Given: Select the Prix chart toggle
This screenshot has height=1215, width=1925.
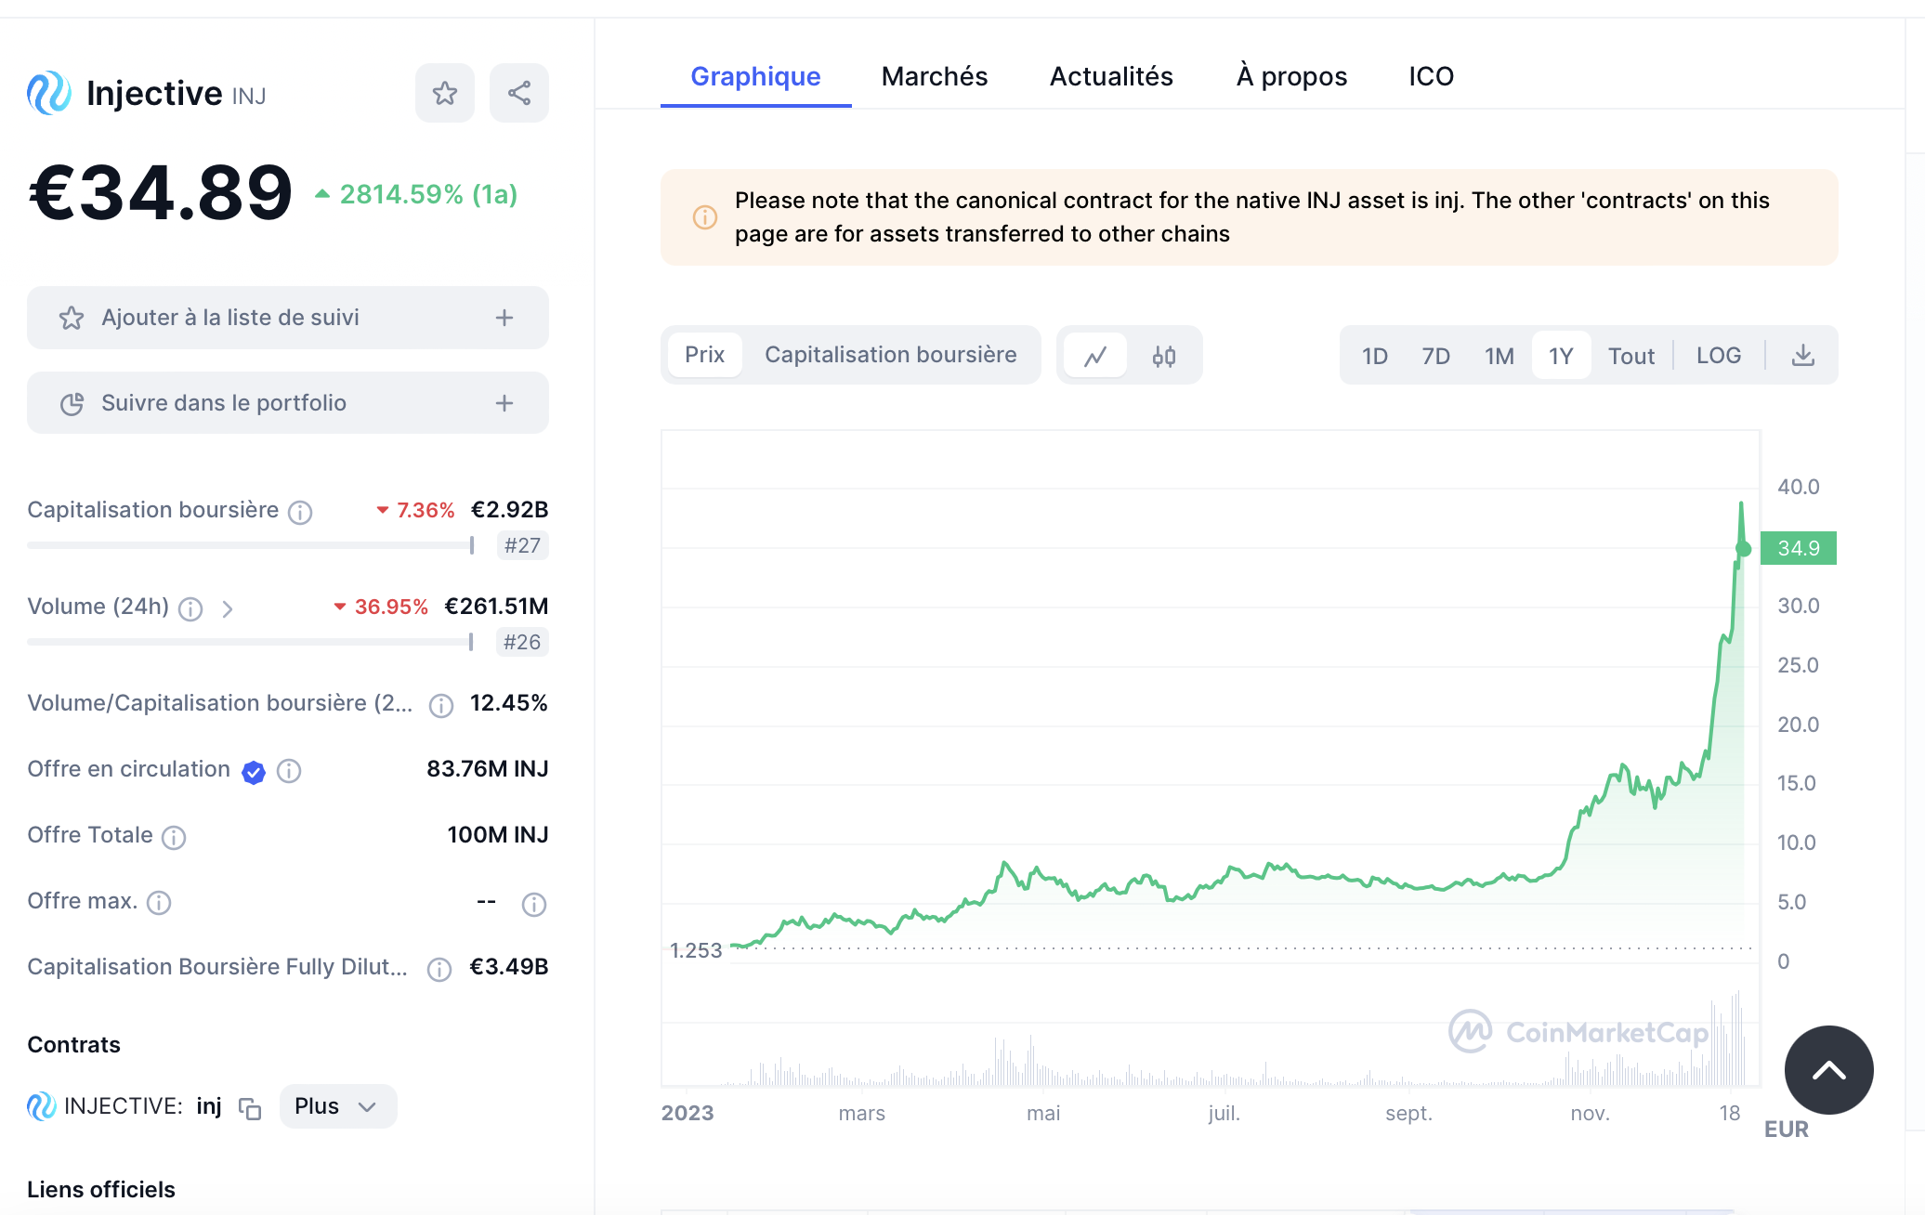Looking at the screenshot, I should [704, 355].
